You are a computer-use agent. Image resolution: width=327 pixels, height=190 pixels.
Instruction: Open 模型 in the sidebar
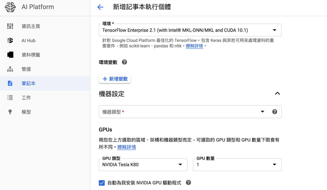[45, 112]
